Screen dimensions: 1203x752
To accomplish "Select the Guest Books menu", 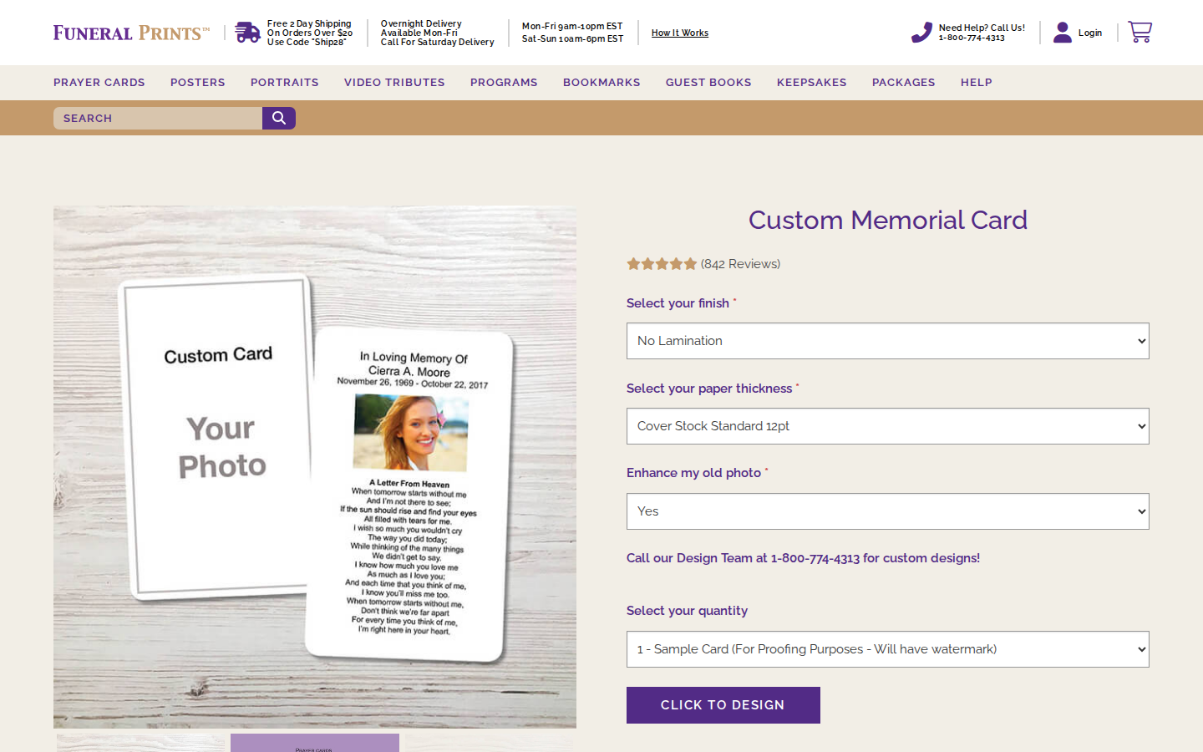I will pos(708,83).
